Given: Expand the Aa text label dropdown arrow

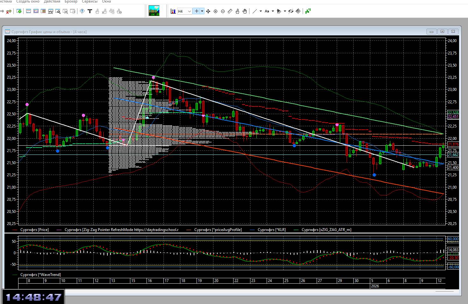Looking at the screenshot, I should click(x=273, y=11).
